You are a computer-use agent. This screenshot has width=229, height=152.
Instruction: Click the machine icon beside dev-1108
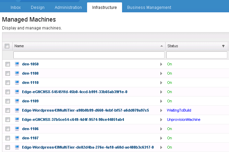pos(17,73)
